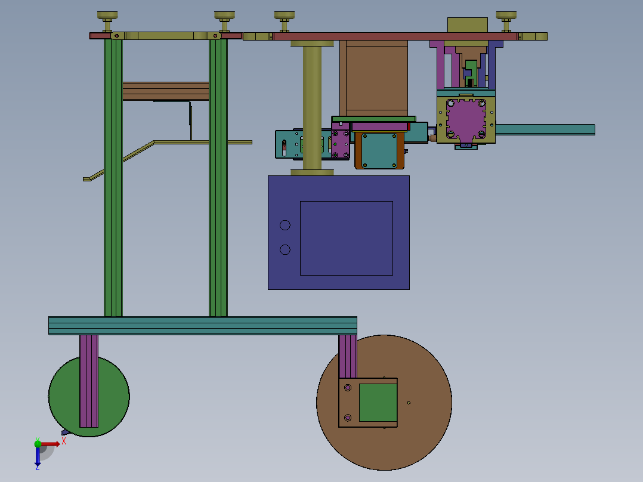Image resolution: width=643 pixels, height=482 pixels.
Task: Select the olive block on top right of plate
Action: pyautogui.click(x=468, y=25)
